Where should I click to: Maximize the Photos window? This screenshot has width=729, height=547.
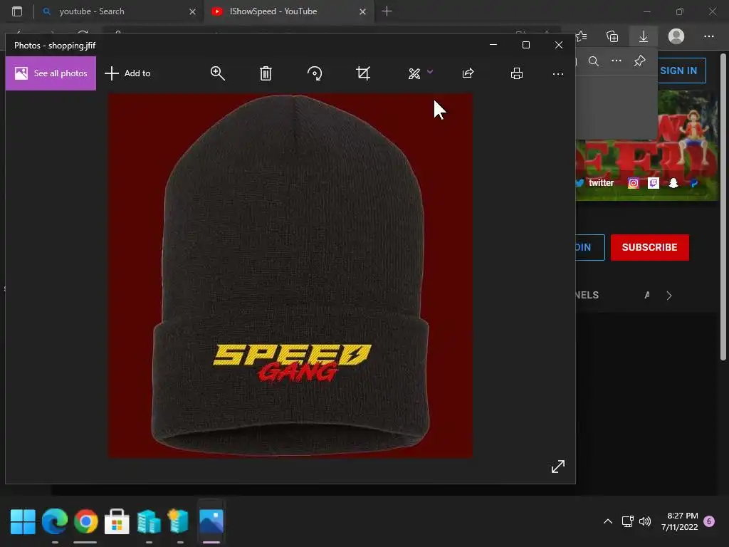click(526, 45)
